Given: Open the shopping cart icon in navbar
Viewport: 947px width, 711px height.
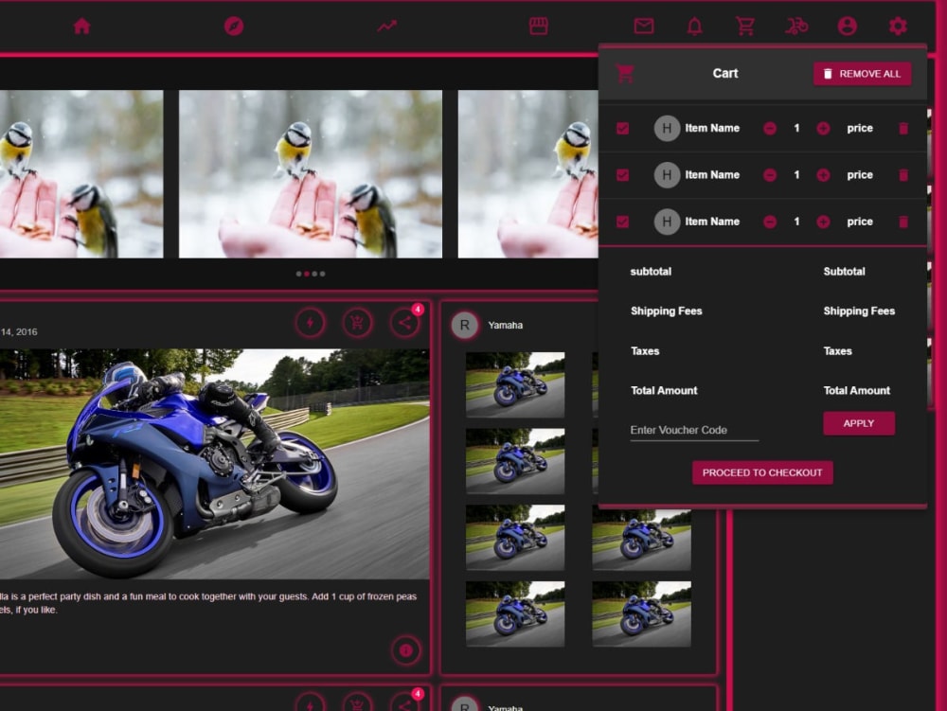Looking at the screenshot, I should coord(745,26).
